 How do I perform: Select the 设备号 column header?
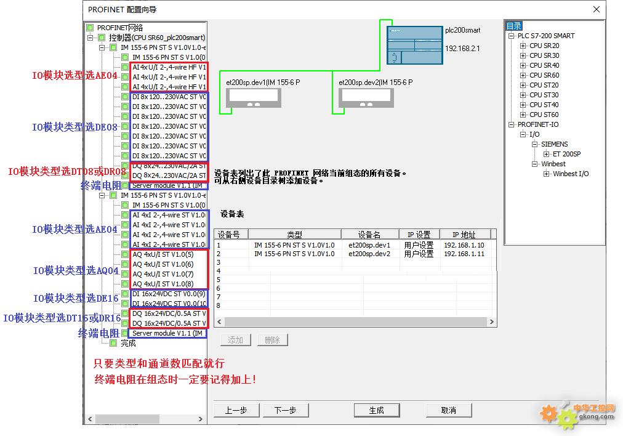pos(231,234)
